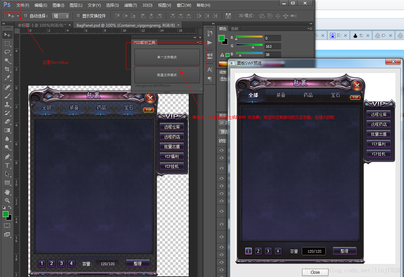Open the collapsed History panel icon
404x277 pixels.
210,33
